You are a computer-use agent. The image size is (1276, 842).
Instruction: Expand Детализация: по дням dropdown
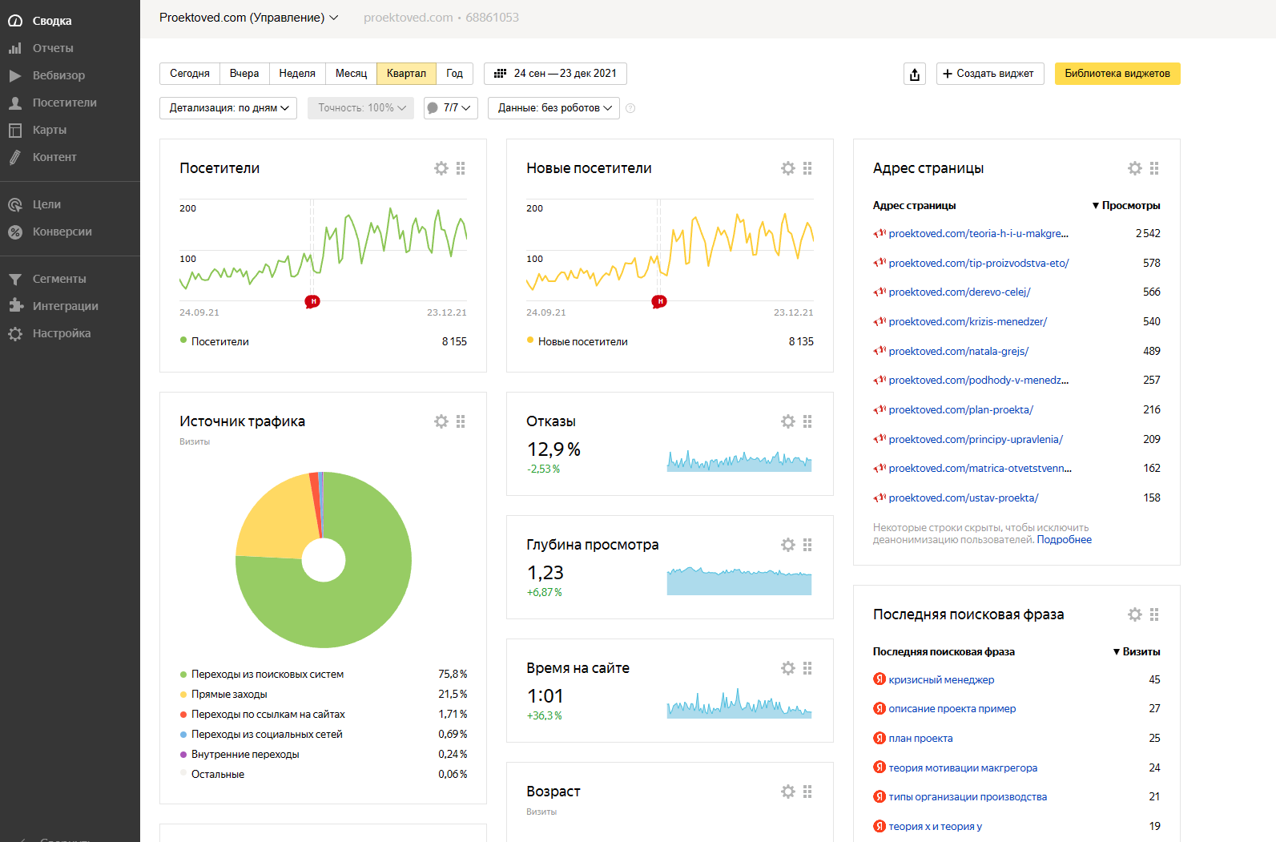(228, 108)
